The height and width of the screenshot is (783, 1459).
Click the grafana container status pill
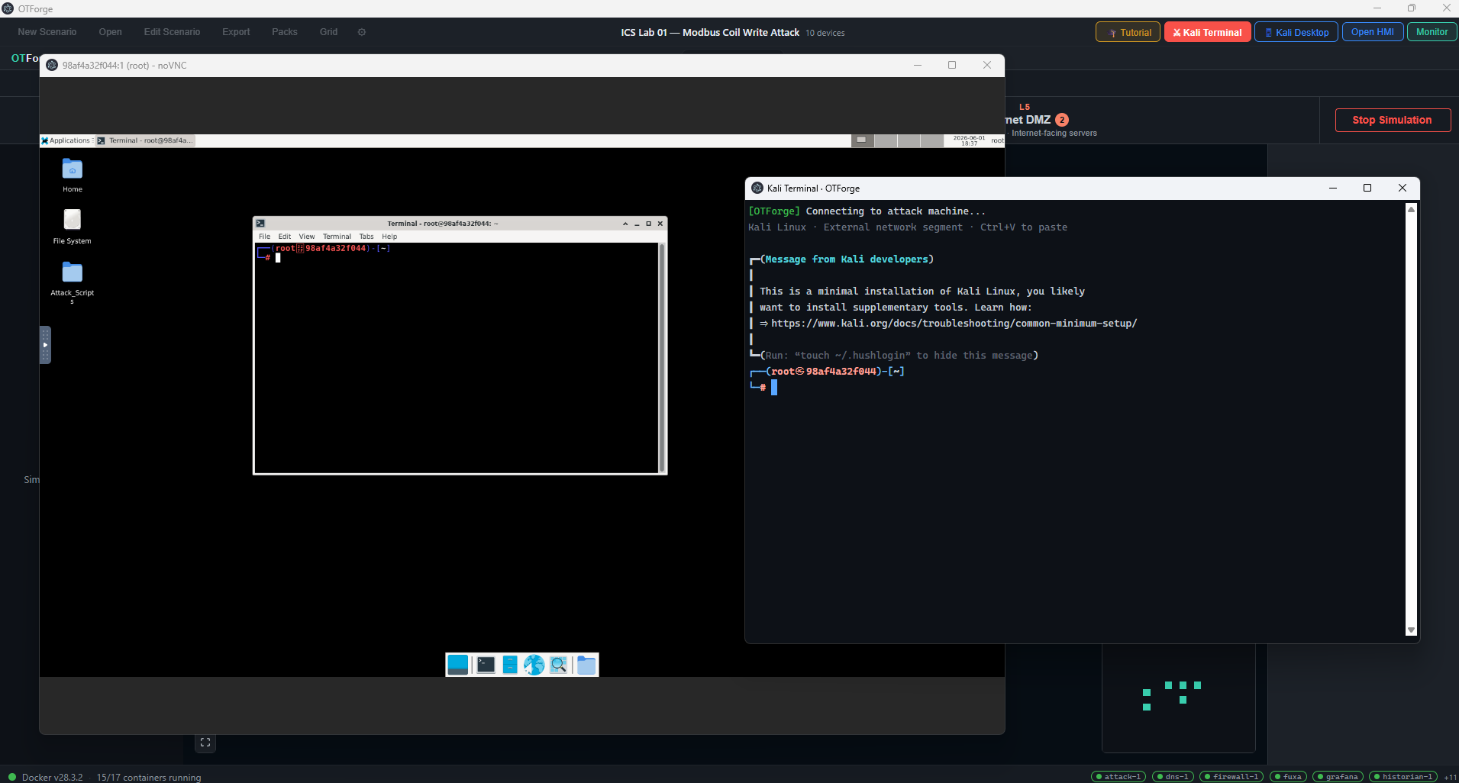click(1338, 777)
